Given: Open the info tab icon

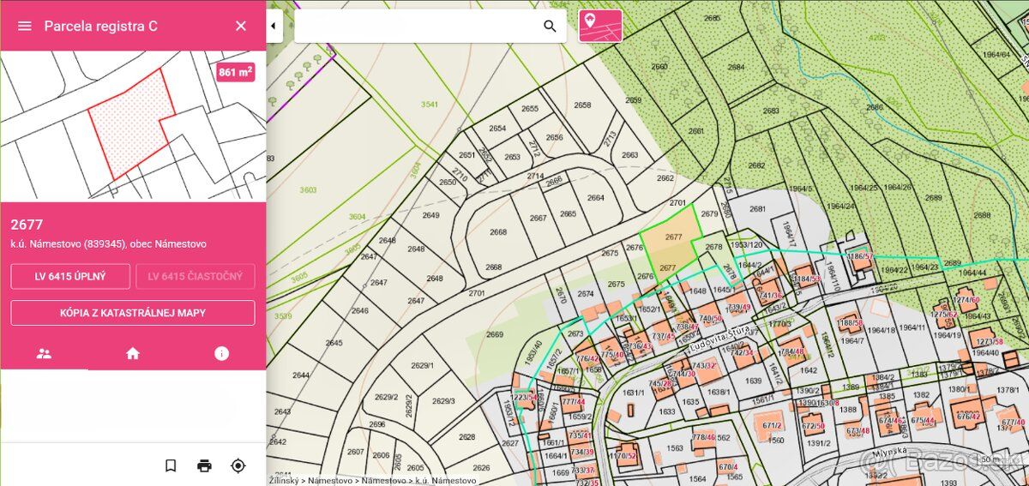Looking at the screenshot, I should point(221,353).
